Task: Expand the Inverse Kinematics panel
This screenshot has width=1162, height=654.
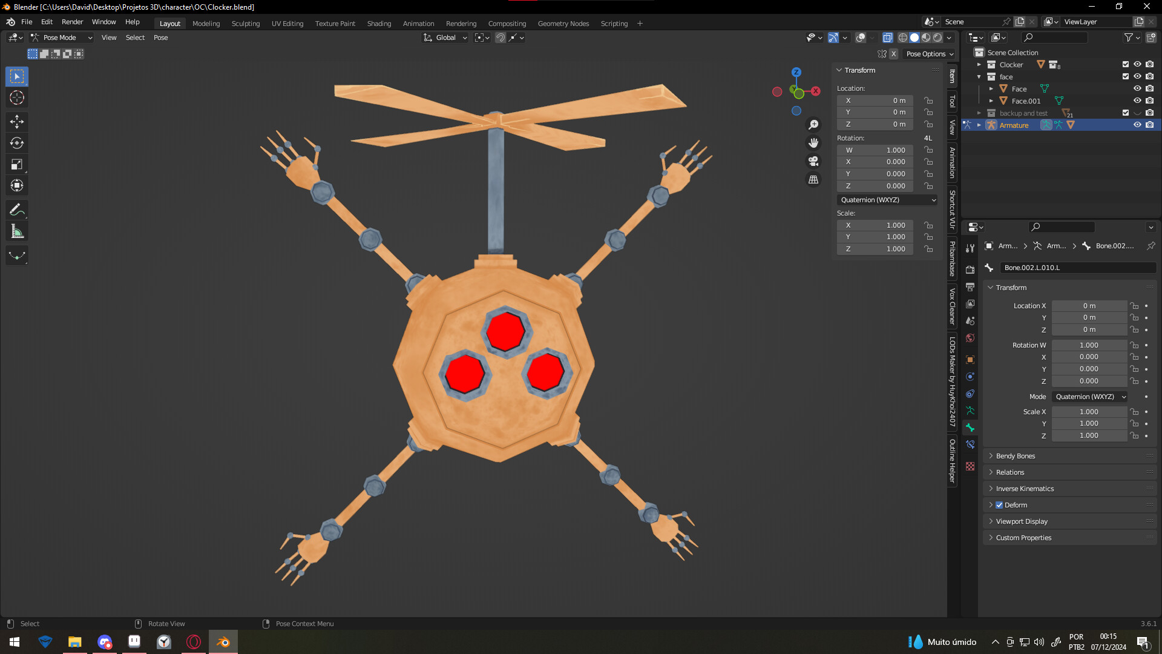Action: (x=1025, y=489)
